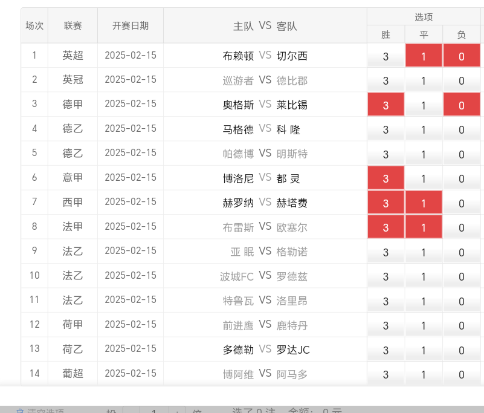Deselect draw (1) for 布雷斯 vs 欧塞尔

point(424,227)
